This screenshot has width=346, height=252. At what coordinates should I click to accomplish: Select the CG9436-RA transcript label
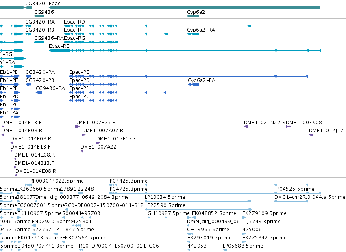click(49, 38)
